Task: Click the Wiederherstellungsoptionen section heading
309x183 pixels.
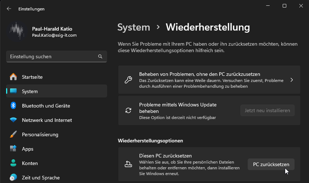Action: [150, 141]
